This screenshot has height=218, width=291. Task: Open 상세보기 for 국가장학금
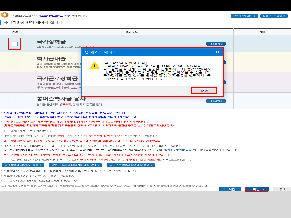pos(216,44)
